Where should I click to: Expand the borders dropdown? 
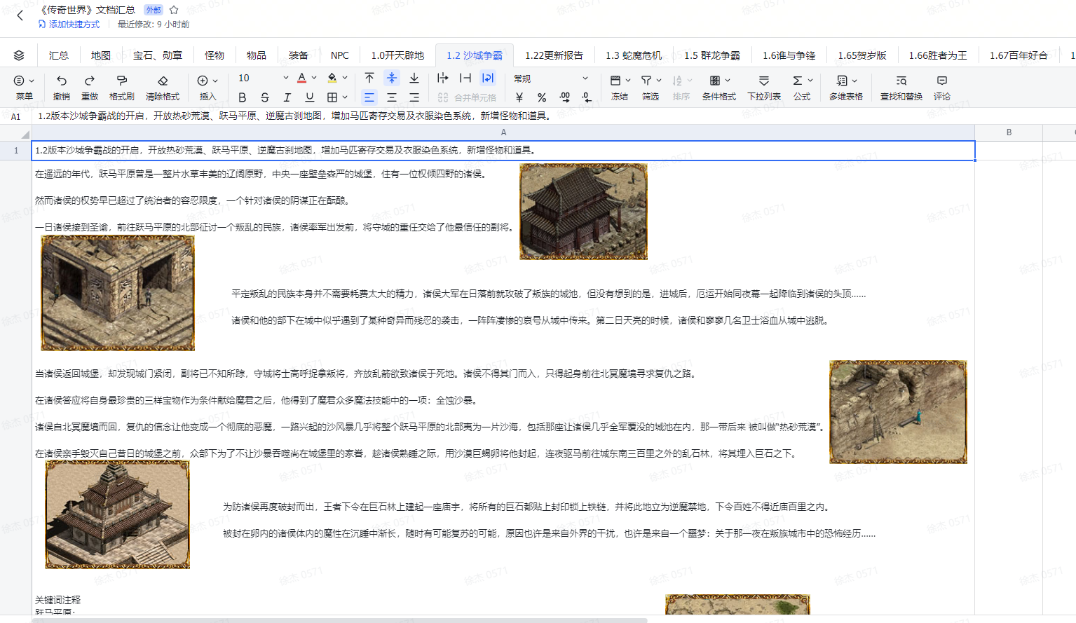pyautogui.click(x=345, y=97)
